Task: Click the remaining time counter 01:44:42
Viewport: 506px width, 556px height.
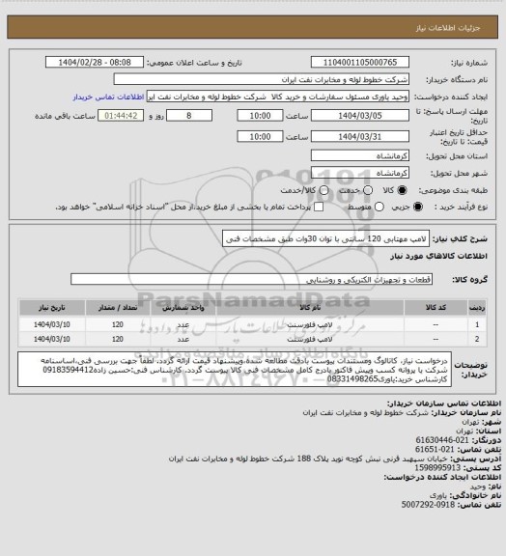Action: pyautogui.click(x=121, y=116)
